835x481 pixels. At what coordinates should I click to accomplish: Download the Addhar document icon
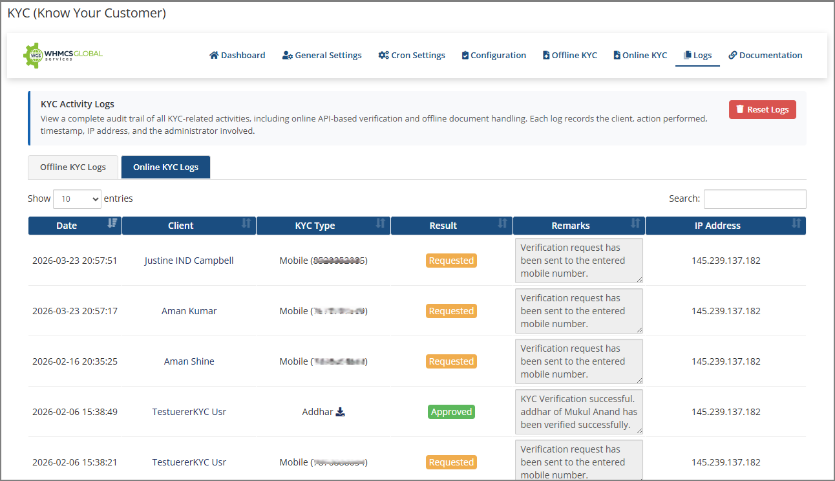pyautogui.click(x=341, y=412)
